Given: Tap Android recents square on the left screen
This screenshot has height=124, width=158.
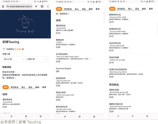Looking at the screenshot, I should (41, 116).
